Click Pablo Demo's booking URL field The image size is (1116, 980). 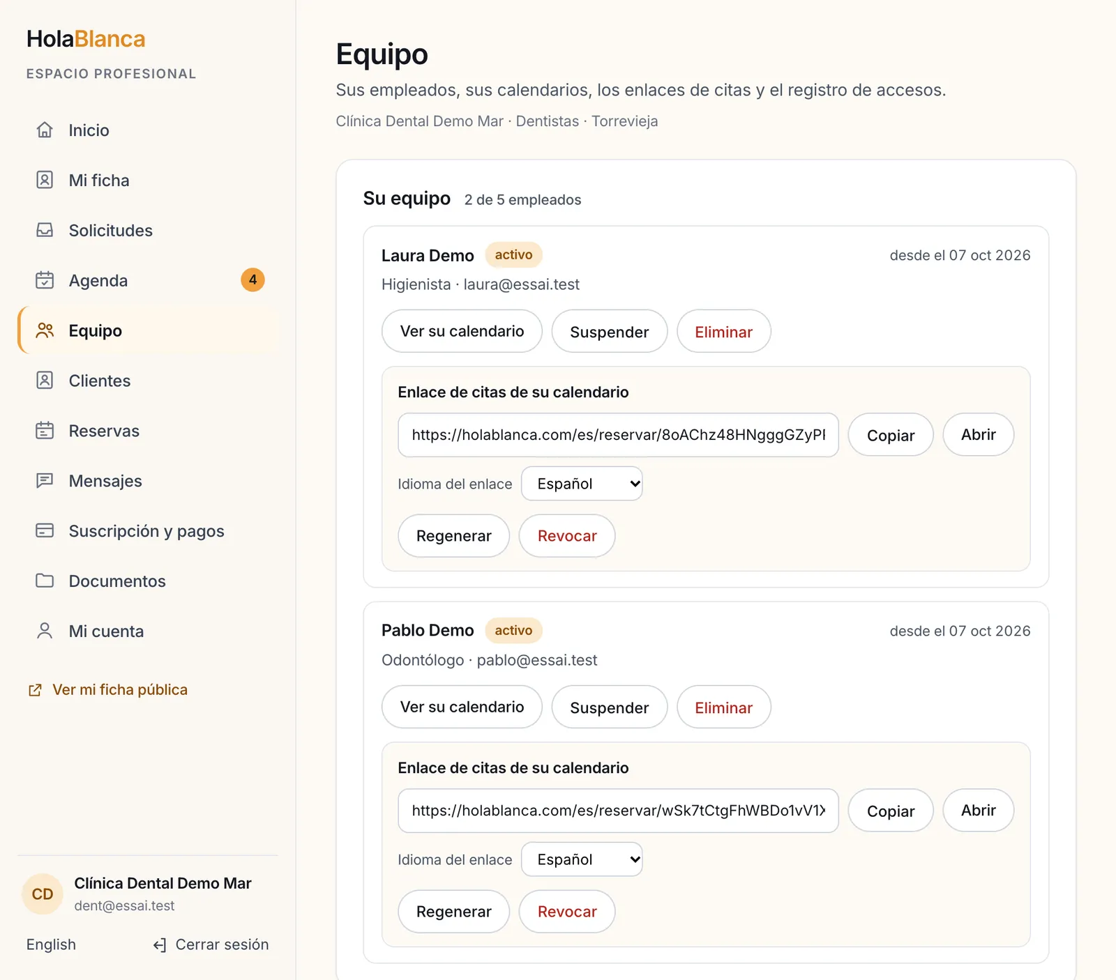(618, 811)
